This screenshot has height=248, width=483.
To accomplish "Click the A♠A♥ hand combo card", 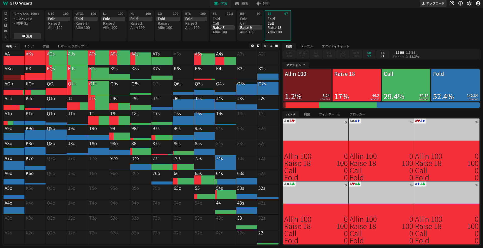I will click(x=316, y=150).
